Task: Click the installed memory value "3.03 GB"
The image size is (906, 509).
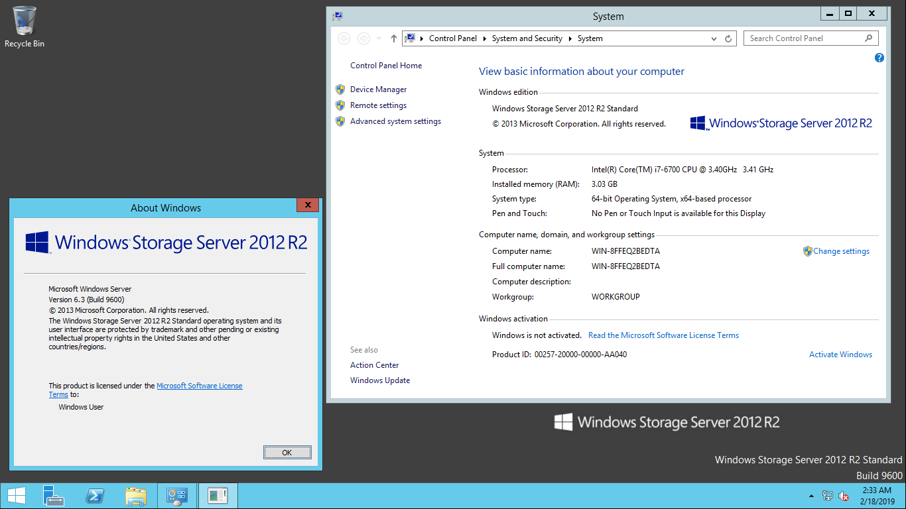Action: [604, 184]
